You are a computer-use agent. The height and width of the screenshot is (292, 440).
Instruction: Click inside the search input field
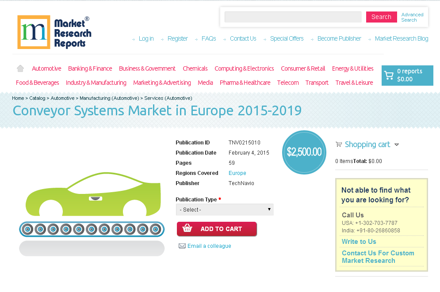tap(293, 17)
